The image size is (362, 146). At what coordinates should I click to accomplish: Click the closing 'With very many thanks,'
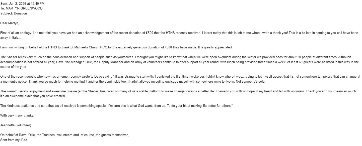pos(17,116)
